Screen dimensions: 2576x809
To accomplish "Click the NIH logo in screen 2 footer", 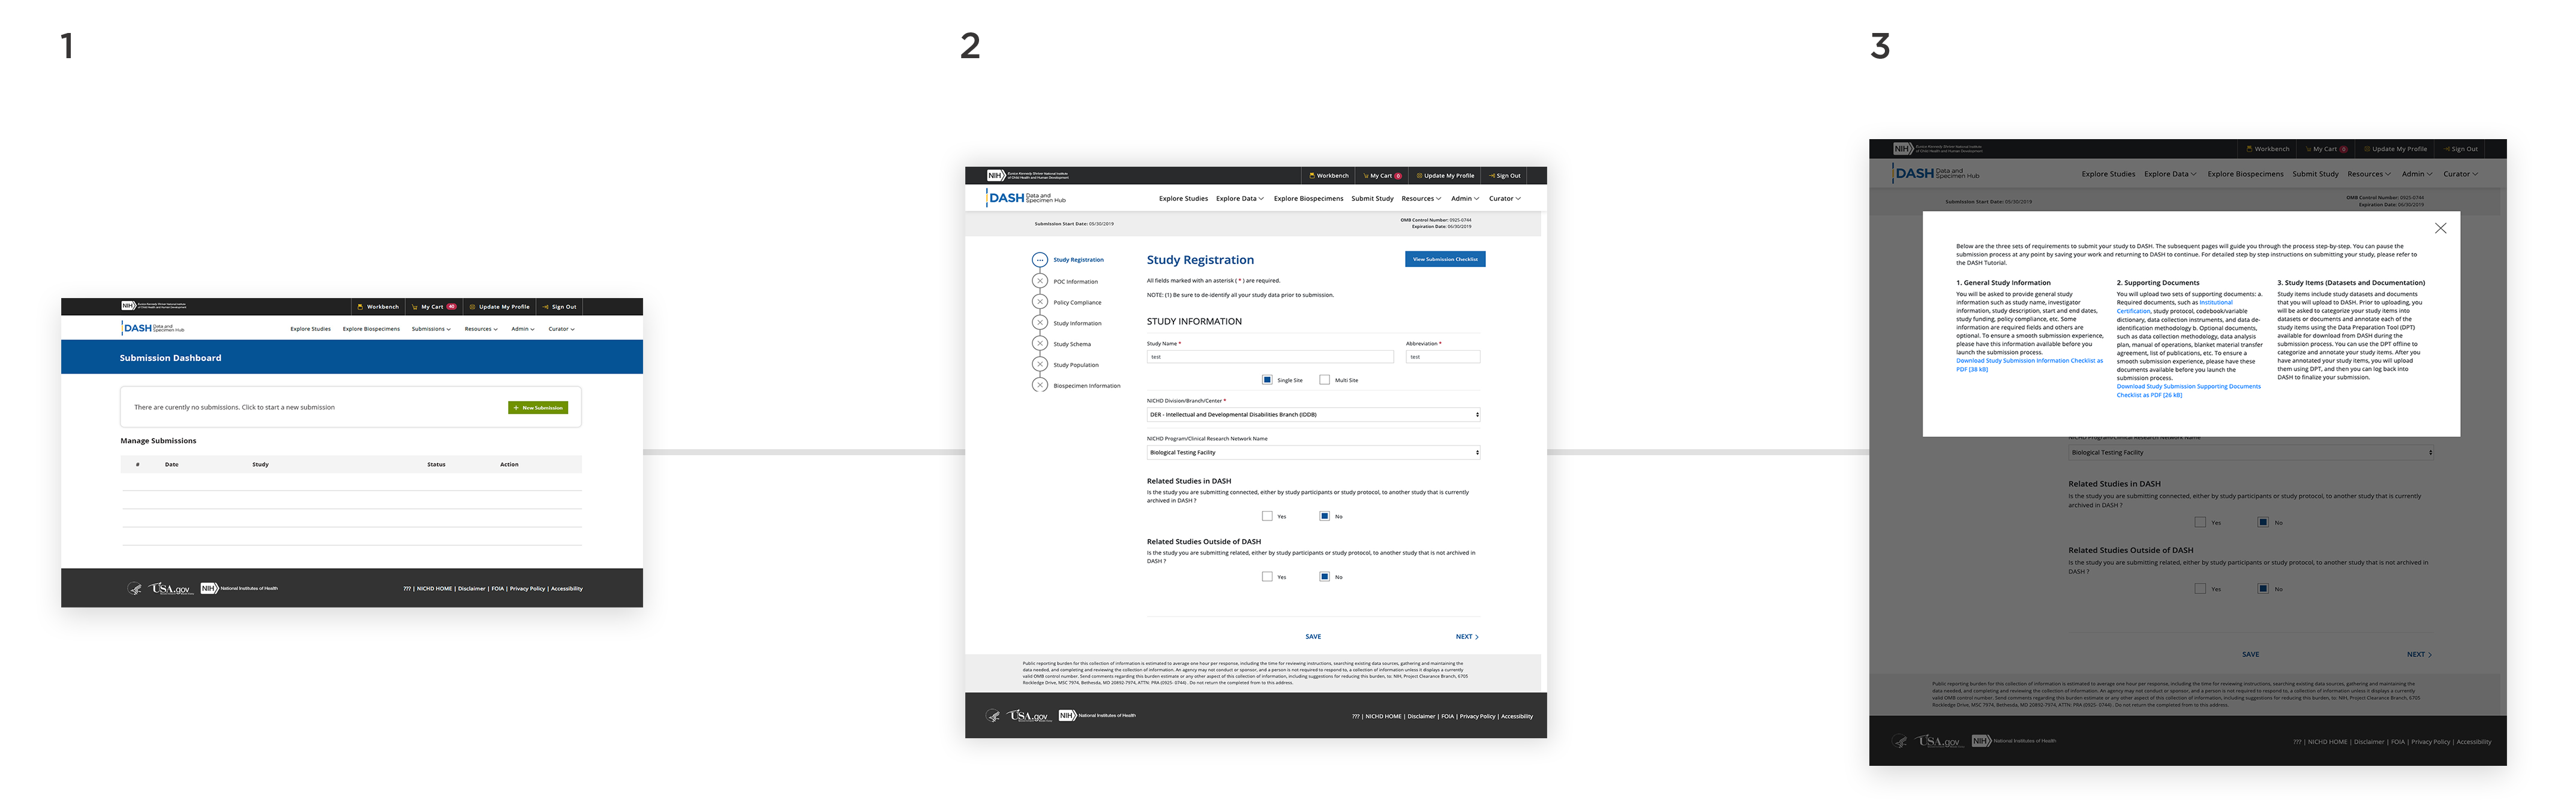I will [1097, 715].
